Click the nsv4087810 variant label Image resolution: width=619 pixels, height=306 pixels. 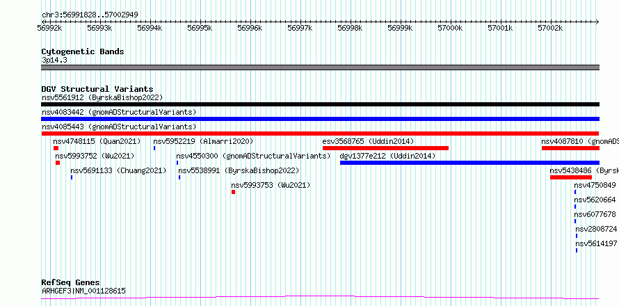(580, 141)
